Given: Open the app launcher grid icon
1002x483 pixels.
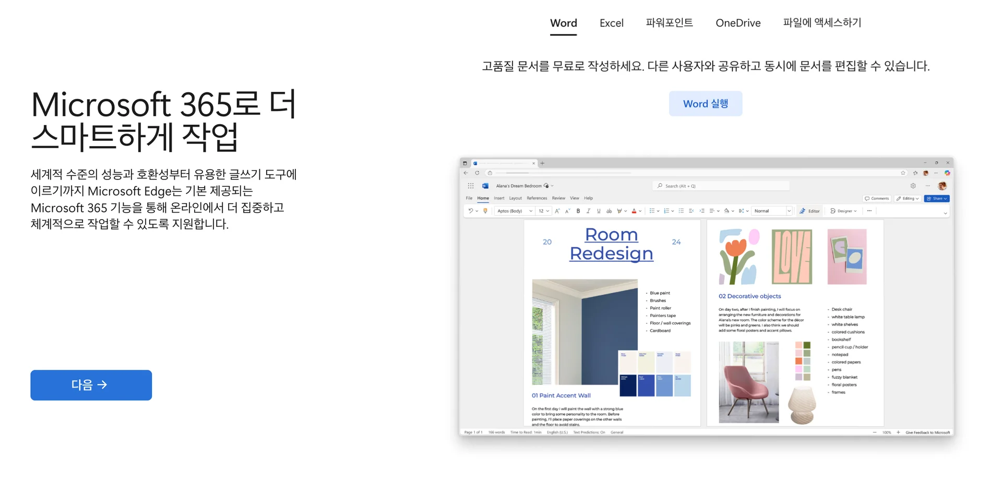Looking at the screenshot, I should tap(471, 186).
